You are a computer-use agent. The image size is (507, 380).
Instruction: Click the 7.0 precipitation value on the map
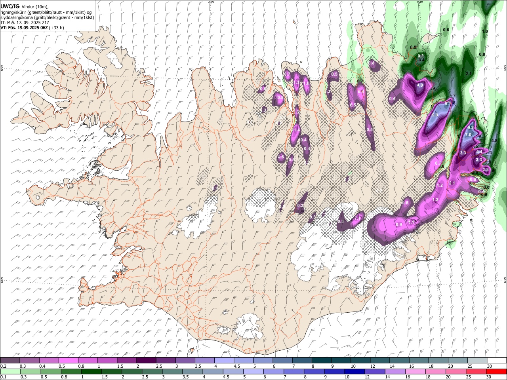click(x=468, y=135)
